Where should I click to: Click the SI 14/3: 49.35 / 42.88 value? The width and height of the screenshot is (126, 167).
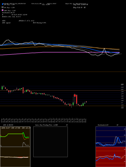pos(19,15)
